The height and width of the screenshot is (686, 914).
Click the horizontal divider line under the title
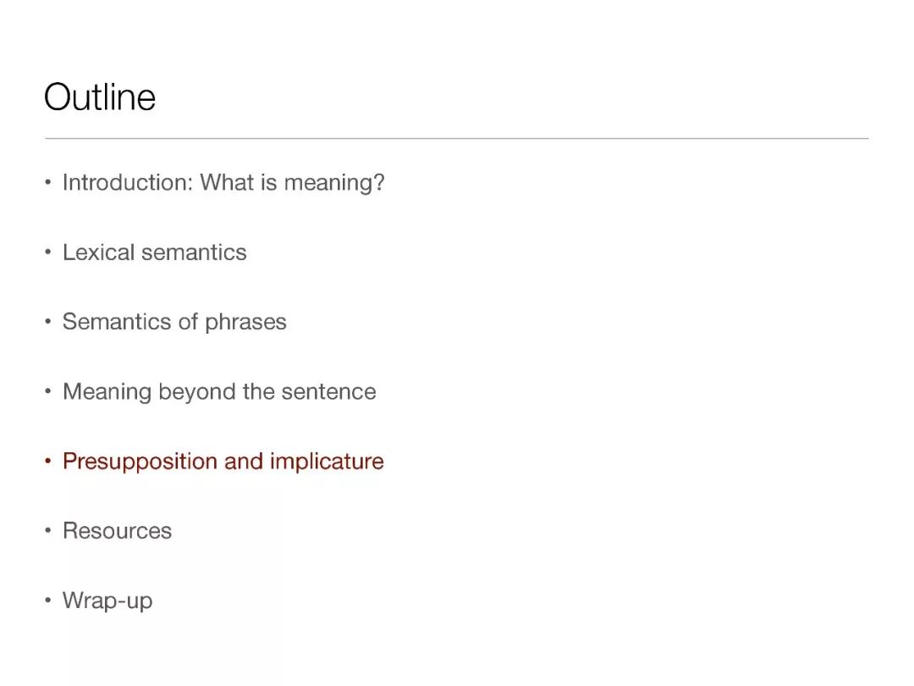[456, 138]
